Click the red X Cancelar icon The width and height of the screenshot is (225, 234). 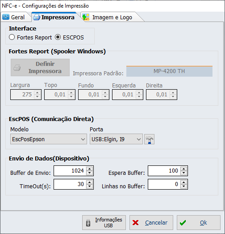(x=135, y=223)
